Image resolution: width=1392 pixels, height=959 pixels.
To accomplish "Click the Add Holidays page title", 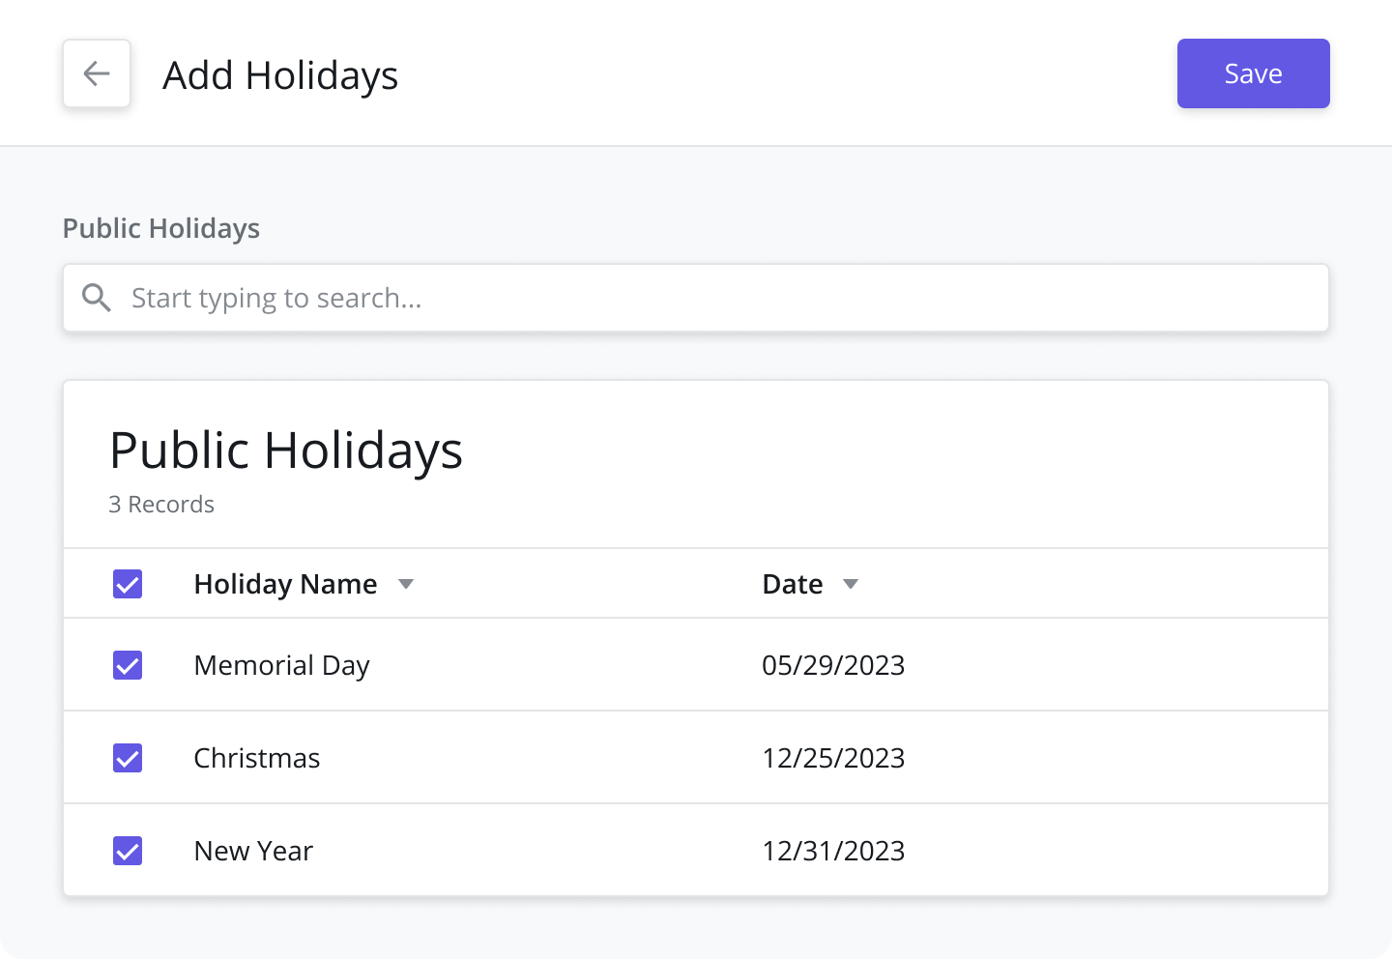I will 280,75.
